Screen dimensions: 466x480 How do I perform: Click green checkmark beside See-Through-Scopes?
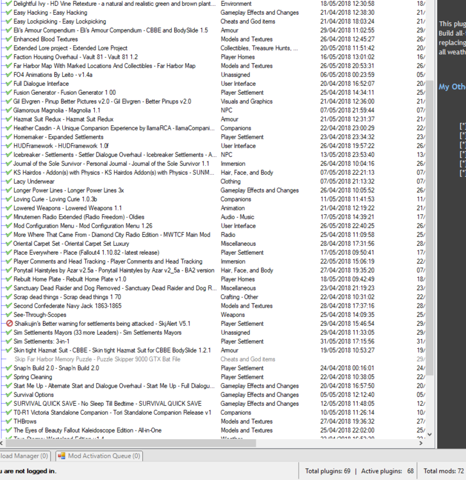tap(9, 314)
